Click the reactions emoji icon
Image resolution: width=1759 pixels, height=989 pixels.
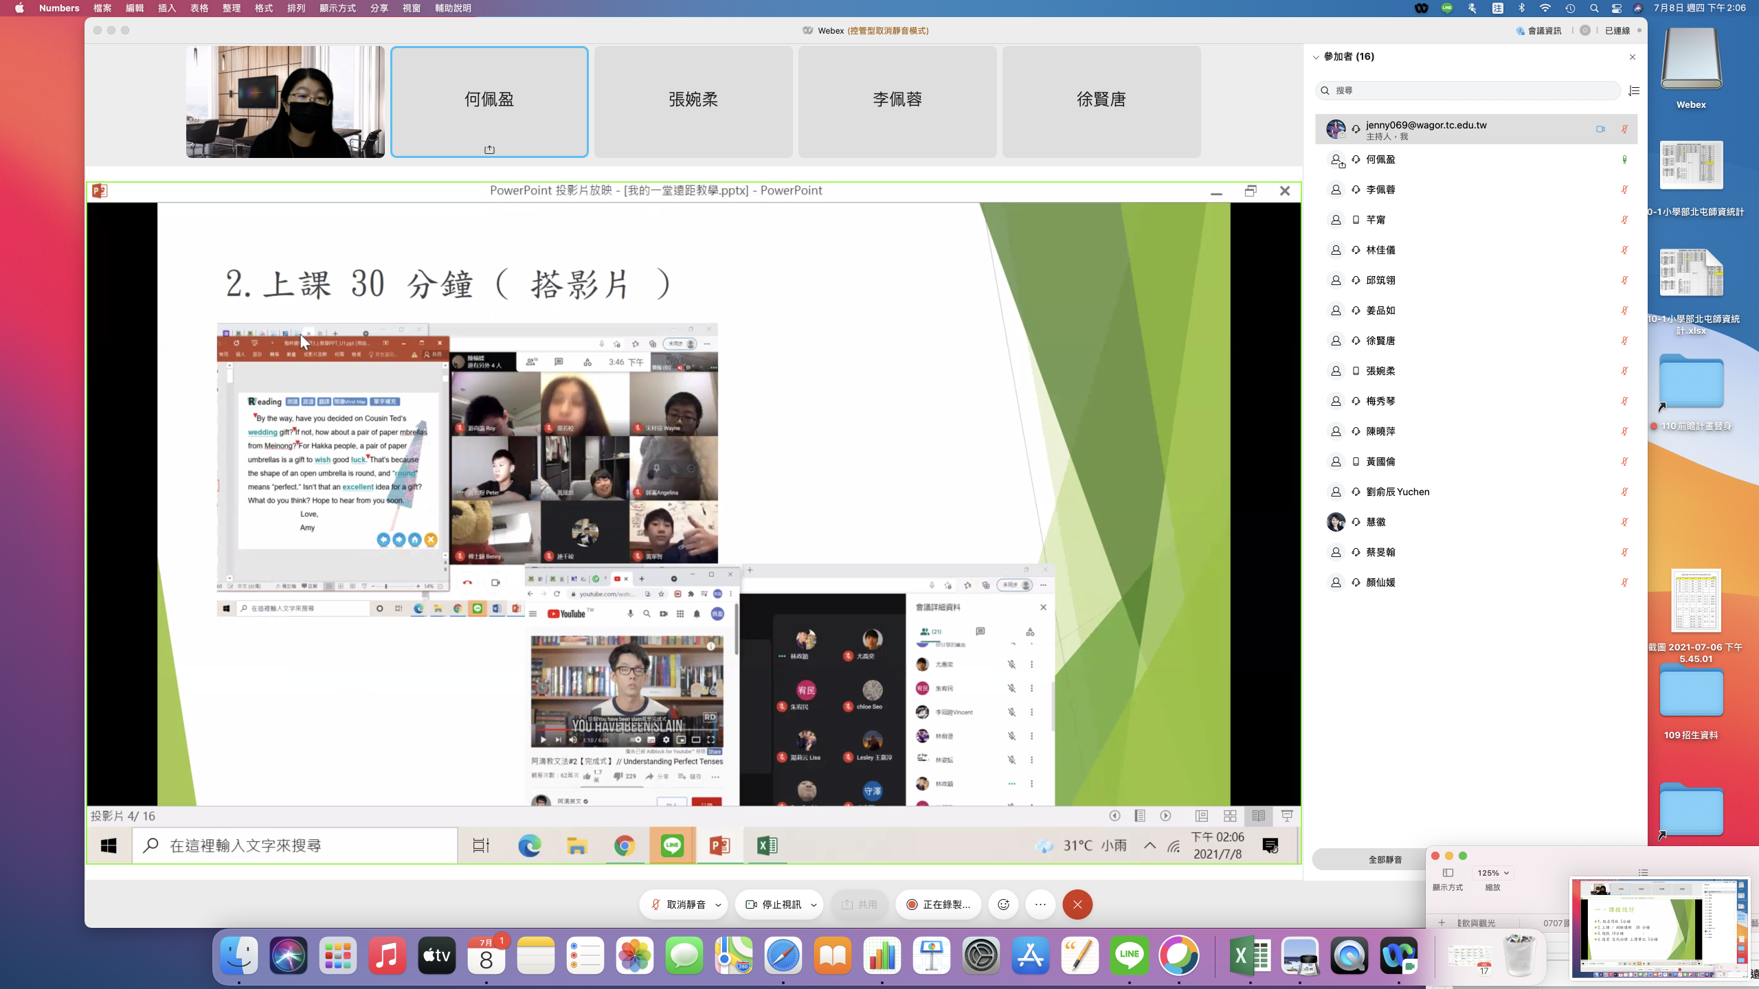tap(1003, 905)
